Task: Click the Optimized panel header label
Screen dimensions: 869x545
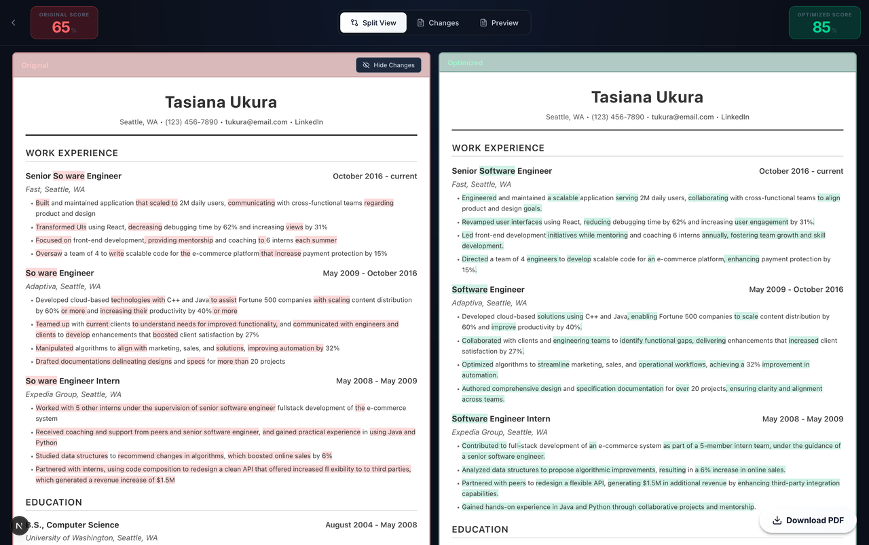Action: 465,62
